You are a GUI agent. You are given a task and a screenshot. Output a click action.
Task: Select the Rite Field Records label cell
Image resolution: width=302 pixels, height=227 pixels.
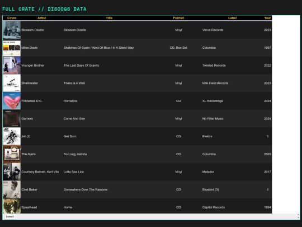click(x=215, y=83)
